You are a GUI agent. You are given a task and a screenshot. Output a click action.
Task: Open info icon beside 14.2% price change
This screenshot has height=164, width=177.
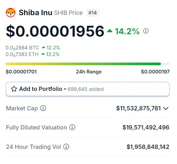pos(146,31)
